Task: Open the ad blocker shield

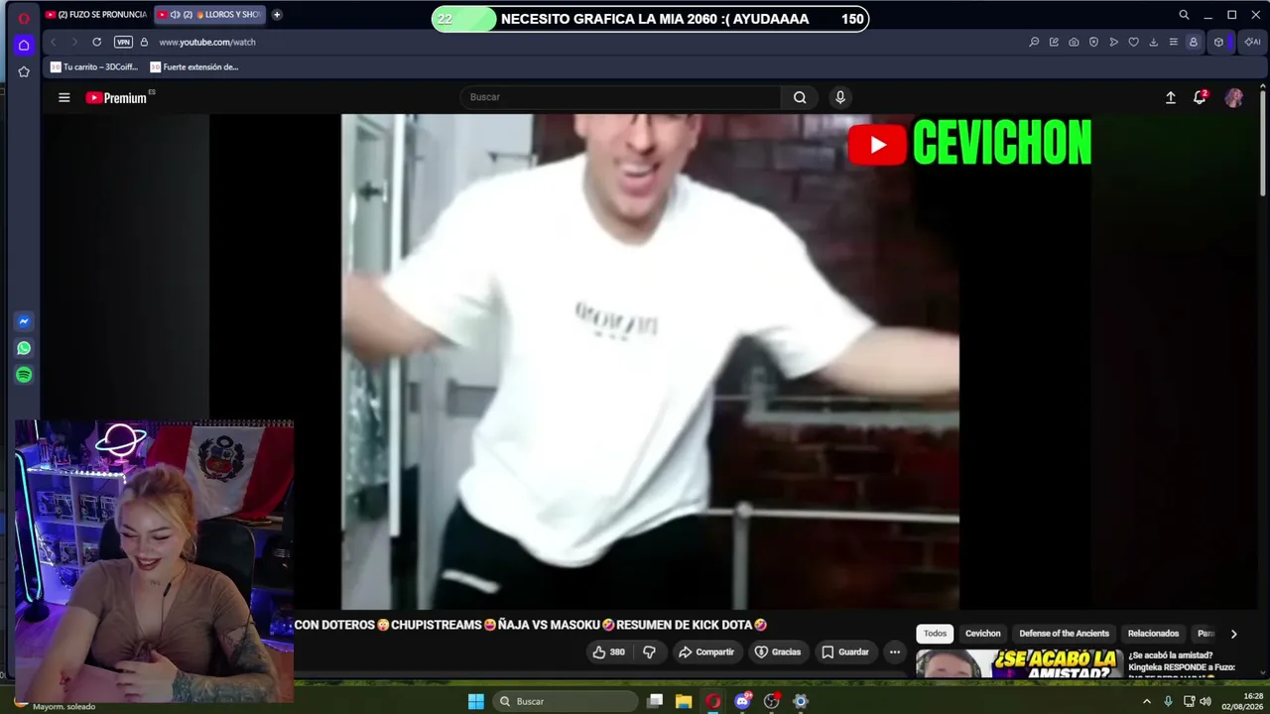Action: tap(1093, 42)
